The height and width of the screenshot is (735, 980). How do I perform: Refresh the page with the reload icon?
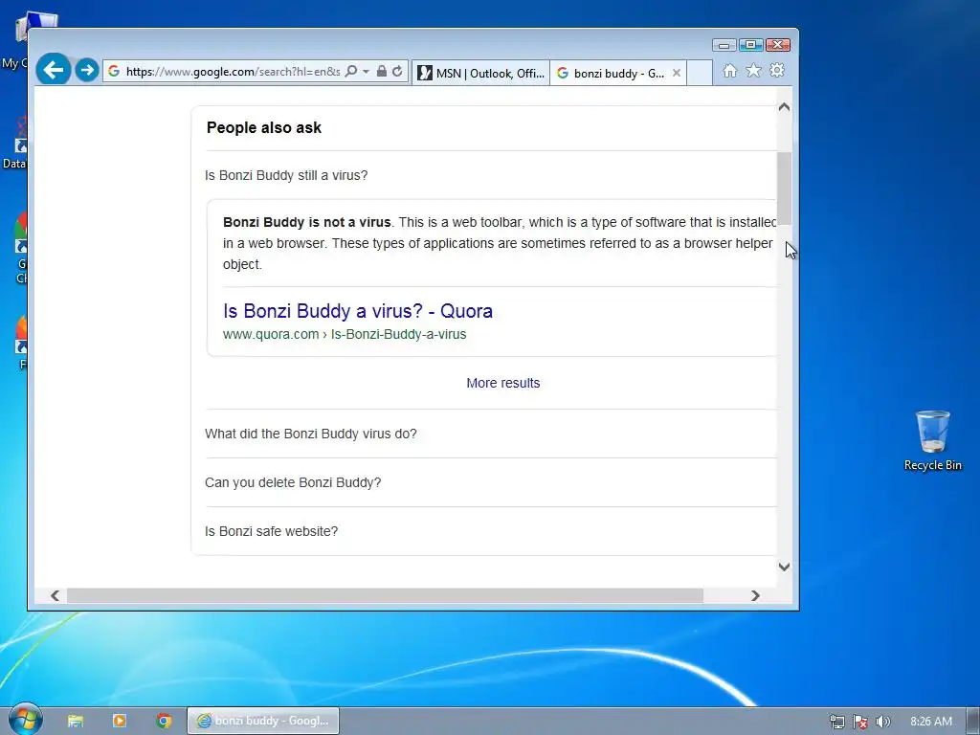tap(397, 71)
